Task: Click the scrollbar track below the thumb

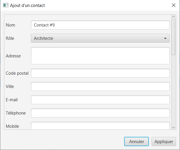Action: [x=173, y=90]
